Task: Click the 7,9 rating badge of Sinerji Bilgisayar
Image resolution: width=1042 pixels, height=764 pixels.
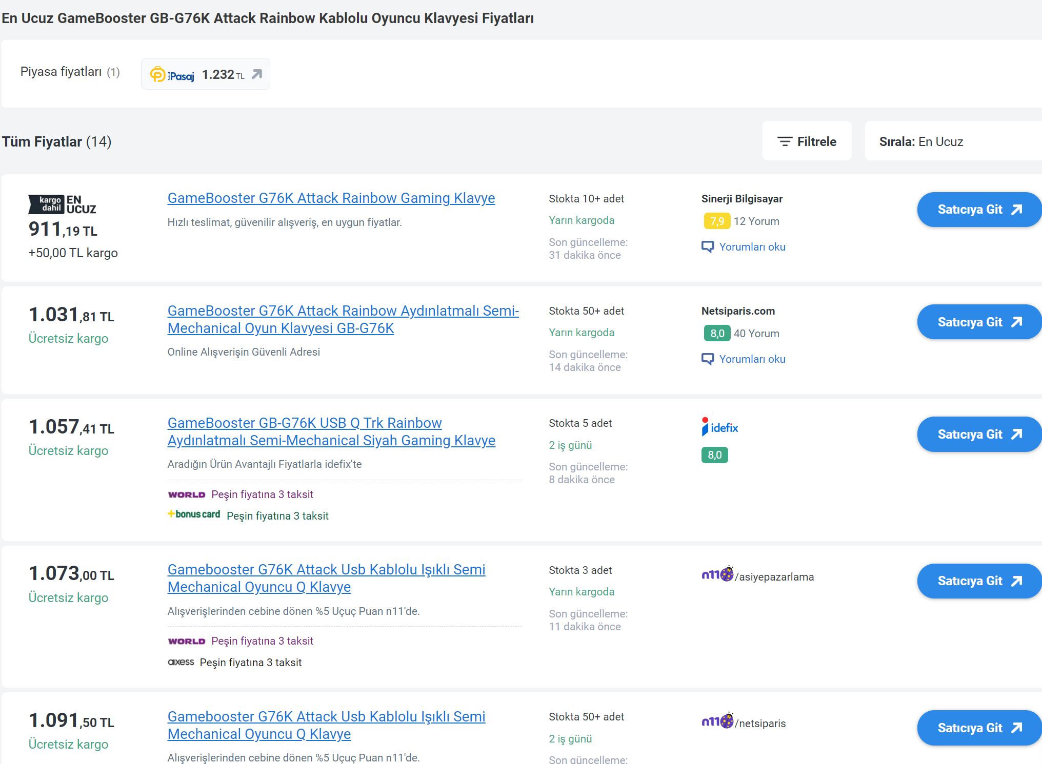Action: (x=717, y=221)
